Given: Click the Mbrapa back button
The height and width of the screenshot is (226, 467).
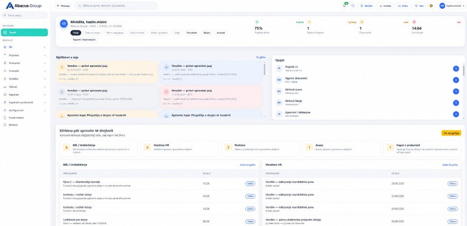Looking at the screenshot, I should (x=63, y=5).
